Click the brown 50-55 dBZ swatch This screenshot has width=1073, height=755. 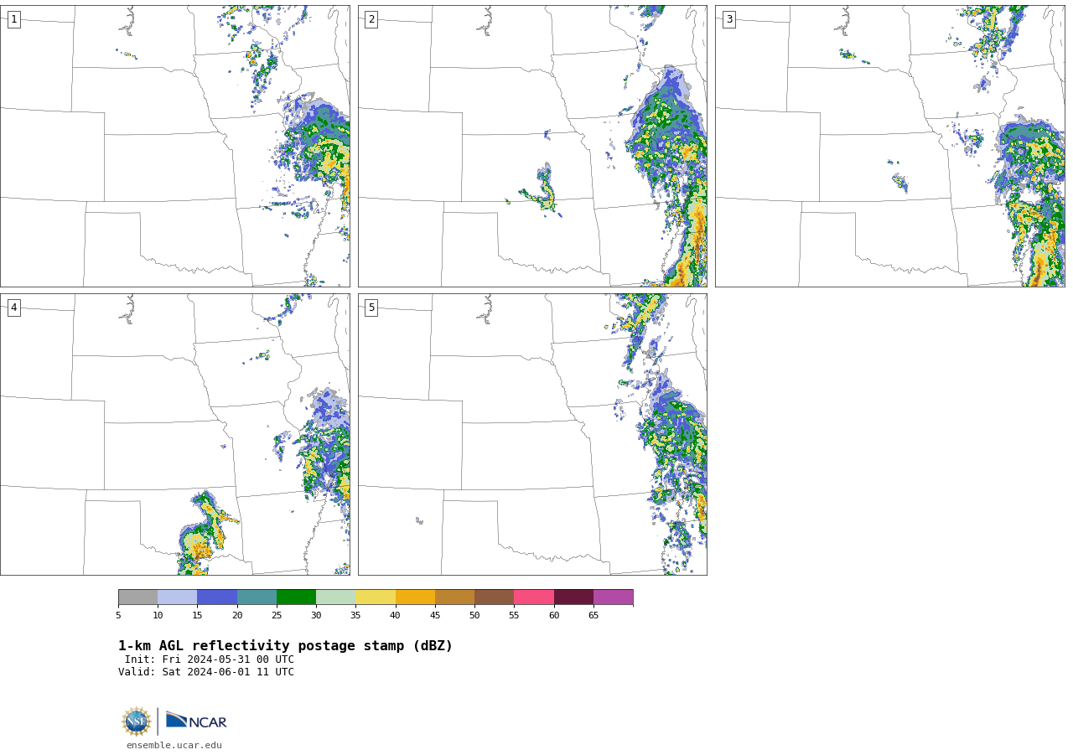(x=494, y=597)
